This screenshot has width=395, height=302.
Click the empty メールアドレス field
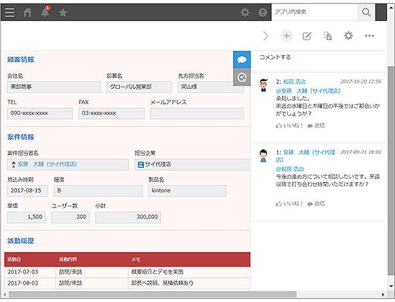197,114
